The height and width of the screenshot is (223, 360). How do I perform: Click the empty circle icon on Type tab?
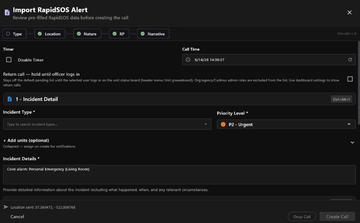click(8, 34)
